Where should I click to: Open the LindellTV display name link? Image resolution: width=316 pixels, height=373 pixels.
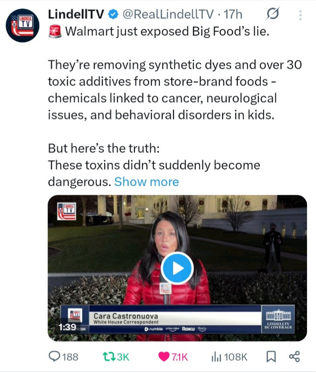[x=76, y=14]
